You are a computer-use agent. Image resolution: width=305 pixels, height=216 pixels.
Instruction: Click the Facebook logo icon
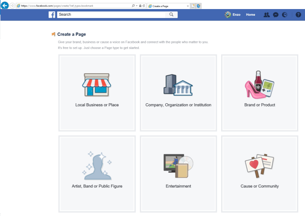(x=52, y=15)
